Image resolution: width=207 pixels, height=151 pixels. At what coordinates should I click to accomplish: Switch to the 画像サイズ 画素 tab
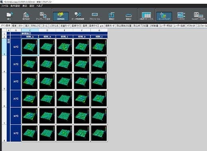80,26
